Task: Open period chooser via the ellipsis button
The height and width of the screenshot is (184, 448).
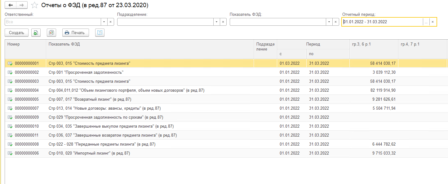Action: pos(426,22)
